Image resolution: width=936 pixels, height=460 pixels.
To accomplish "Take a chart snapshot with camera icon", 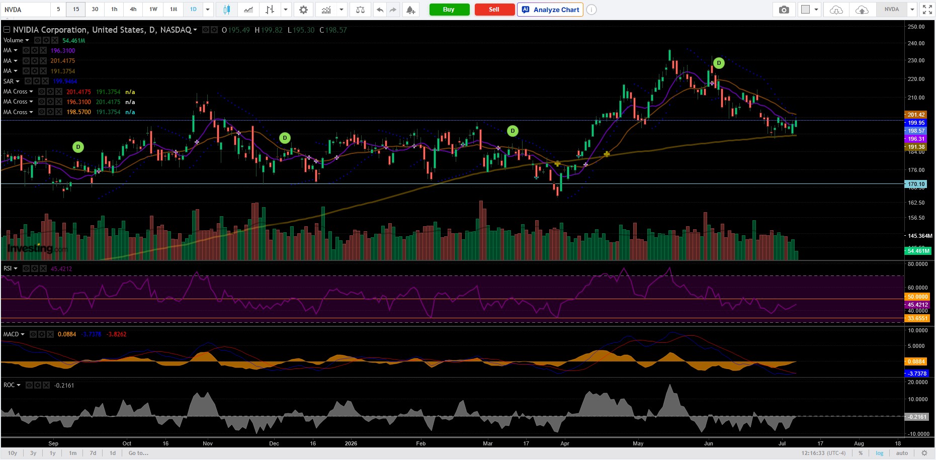I will tap(784, 10).
